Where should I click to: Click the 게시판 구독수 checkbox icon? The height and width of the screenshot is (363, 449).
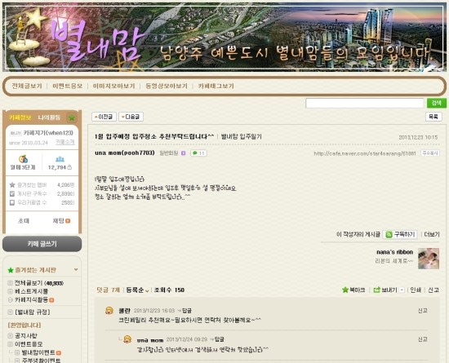tap(12, 193)
